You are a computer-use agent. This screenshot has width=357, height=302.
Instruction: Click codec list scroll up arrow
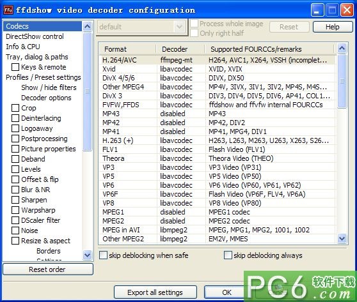pos(342,48)
